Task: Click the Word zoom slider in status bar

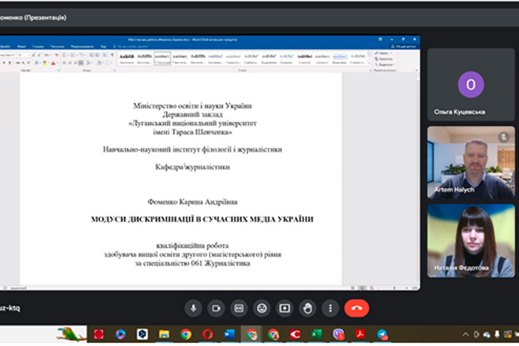Action: tap(394, 288)
